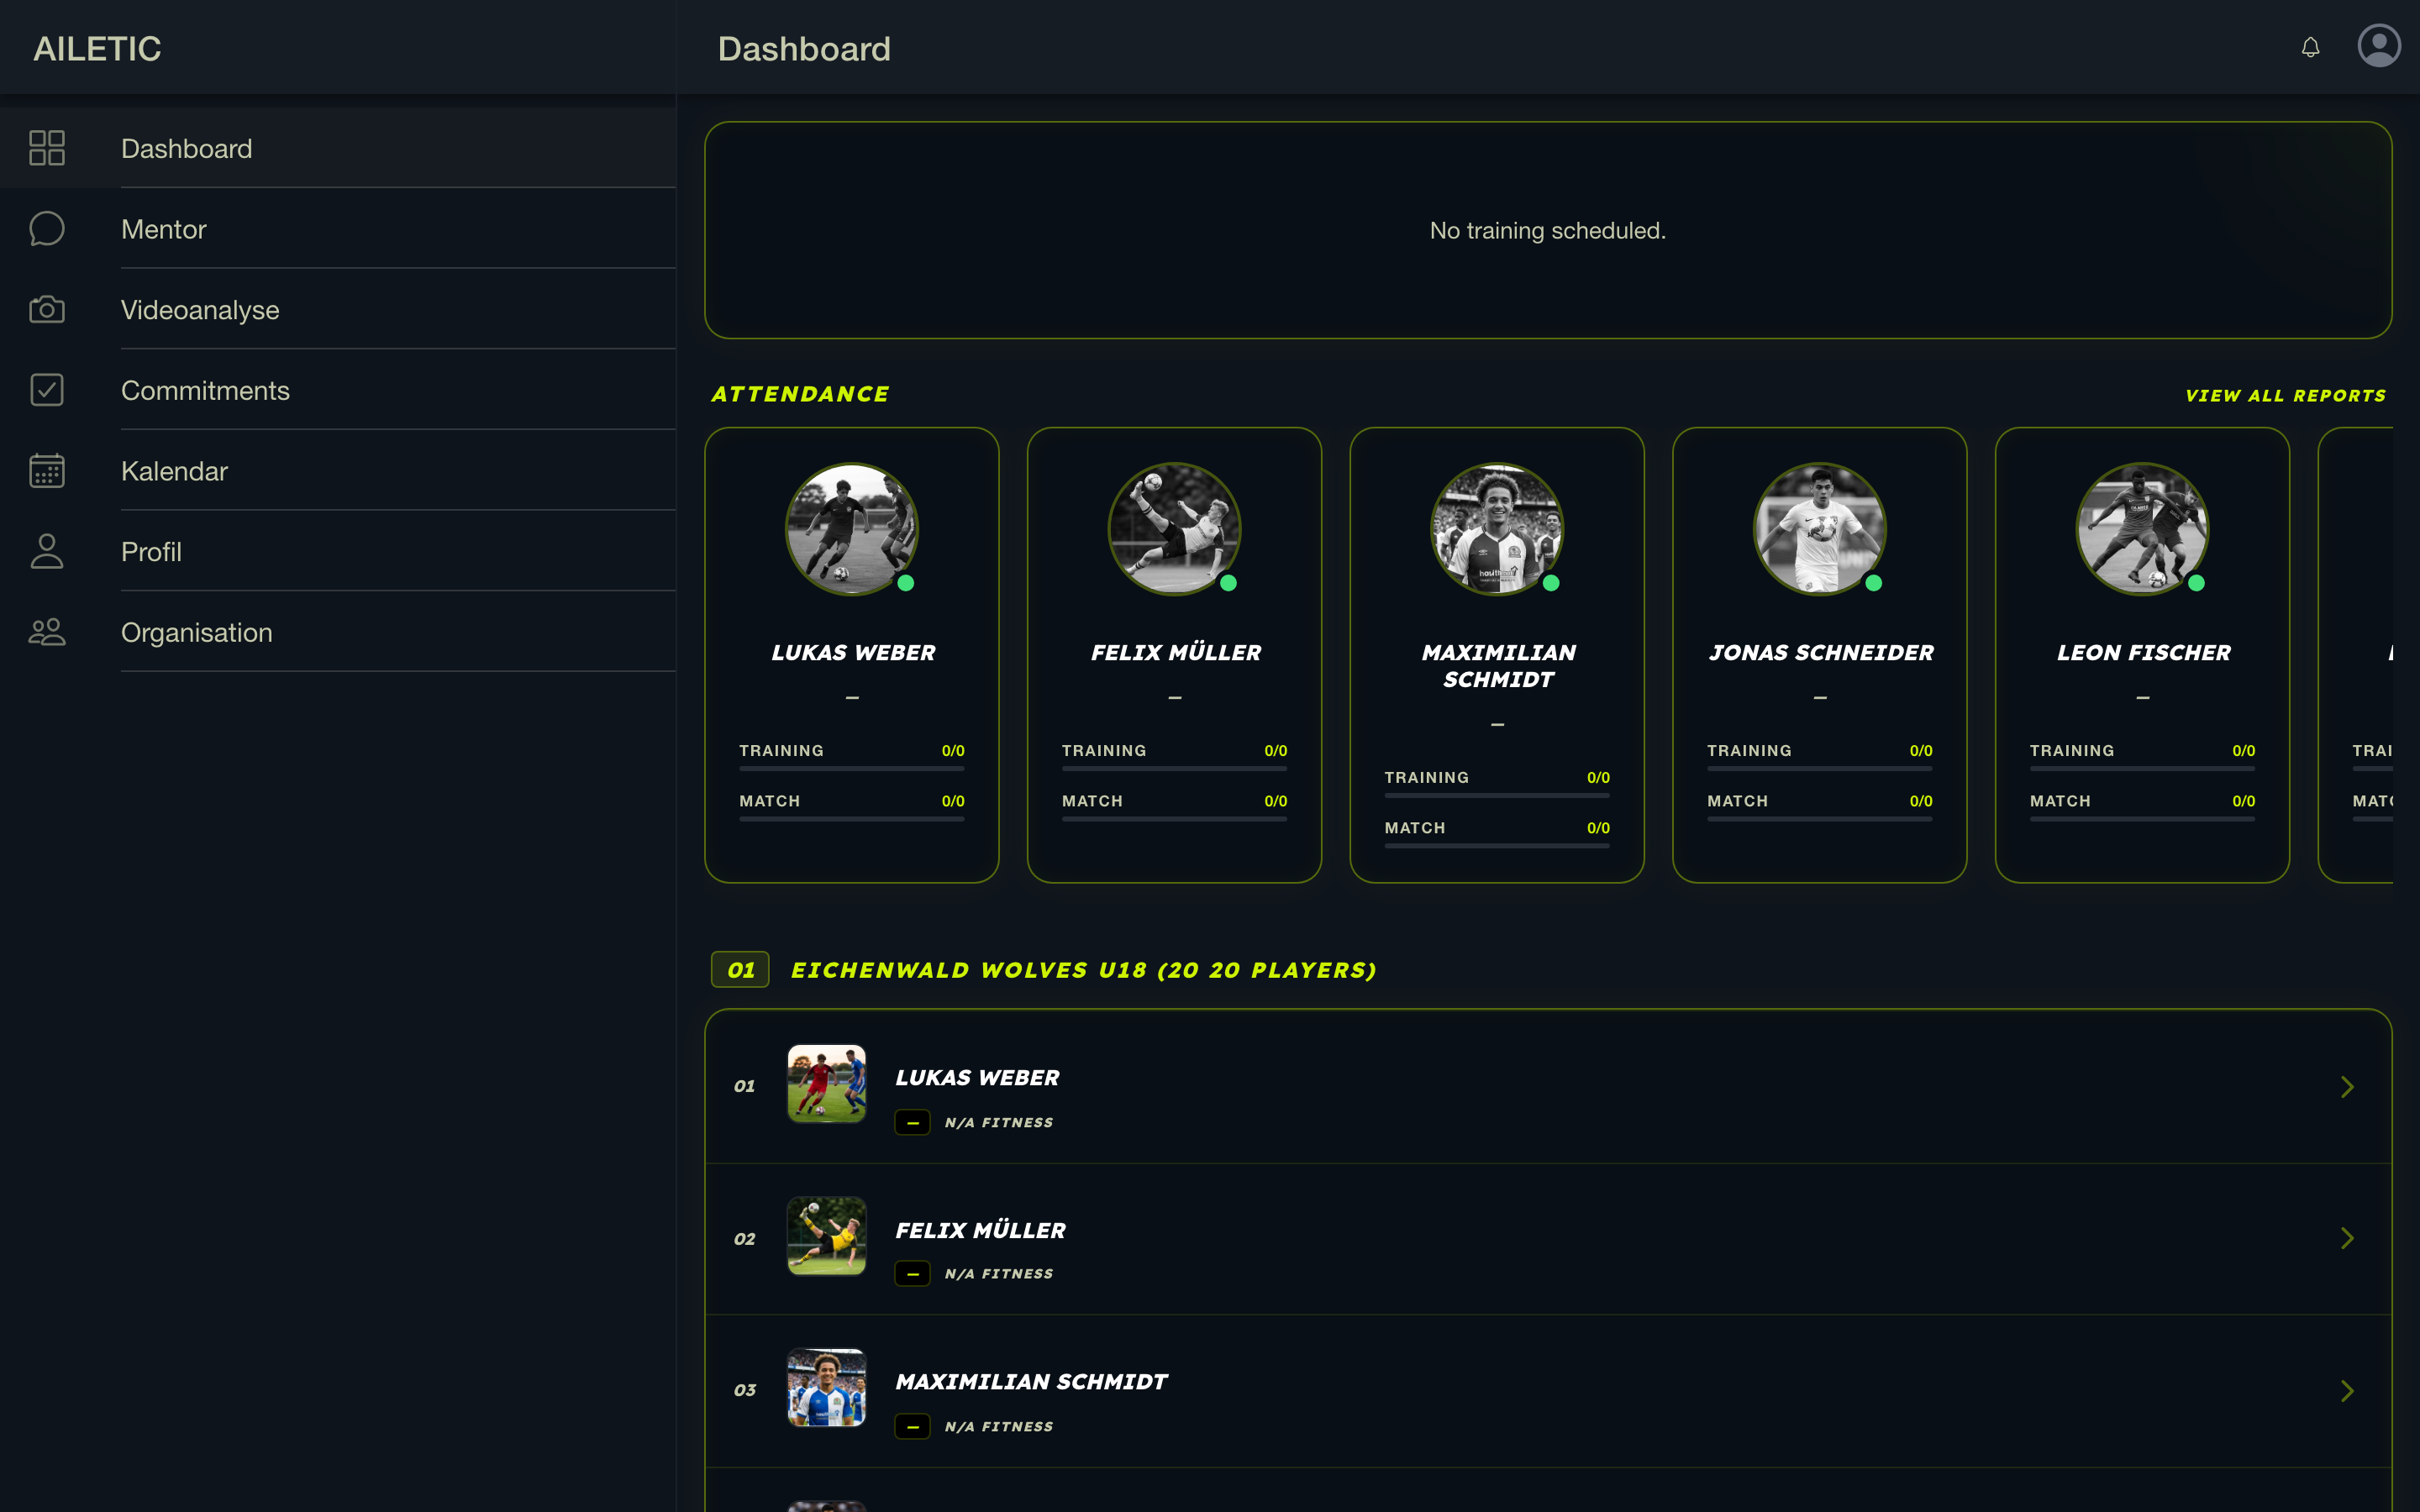Click the Videoanalyse camera icon
Viewport: 2420px width, 1512px height.
tap(47, 309)
